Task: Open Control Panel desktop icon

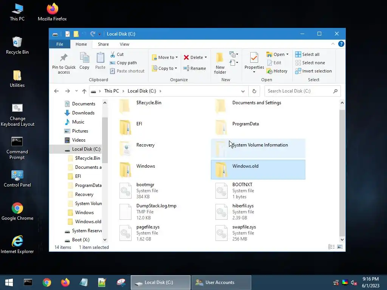Action: point(17,179)
